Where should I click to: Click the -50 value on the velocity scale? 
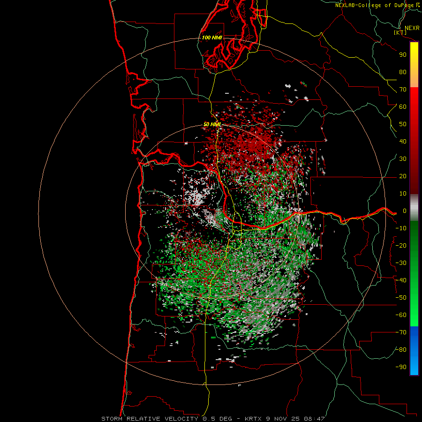coord(401,298)
